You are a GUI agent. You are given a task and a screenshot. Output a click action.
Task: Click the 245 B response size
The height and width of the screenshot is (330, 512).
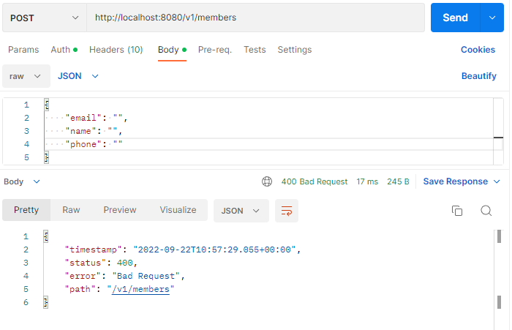(398, 181)
